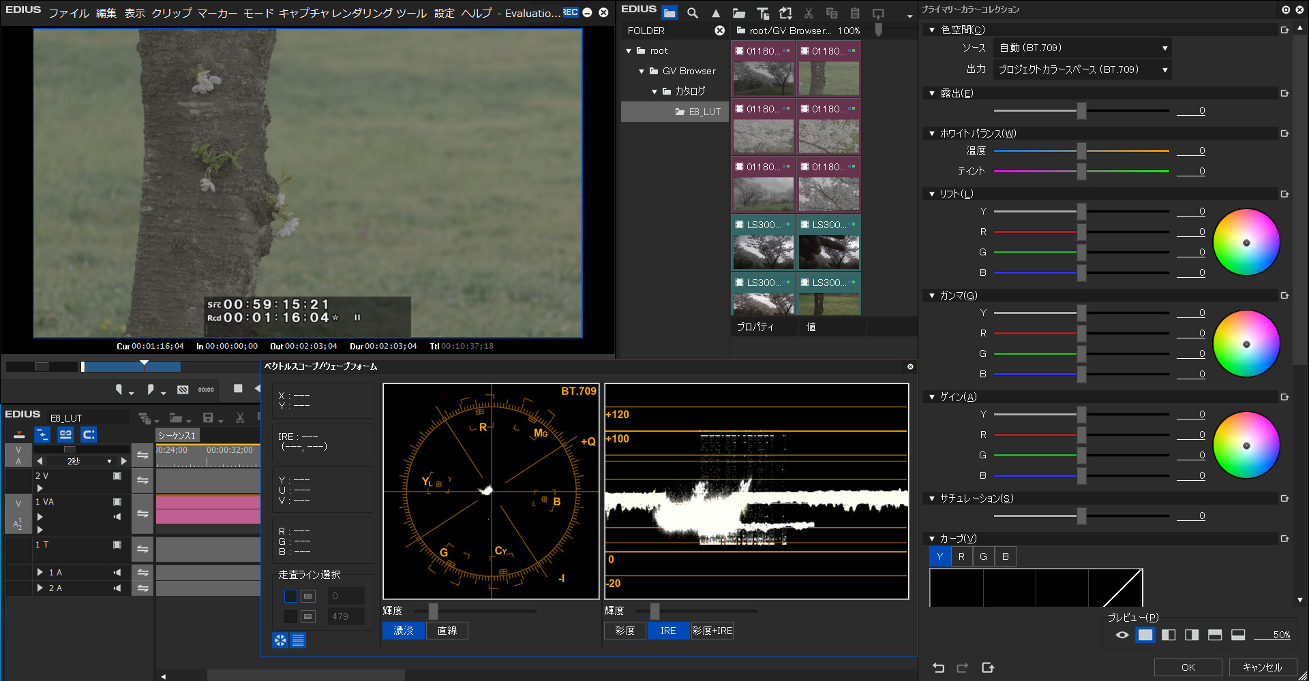
Task: Click the add title icon in the bin
Action: [763, 13]
